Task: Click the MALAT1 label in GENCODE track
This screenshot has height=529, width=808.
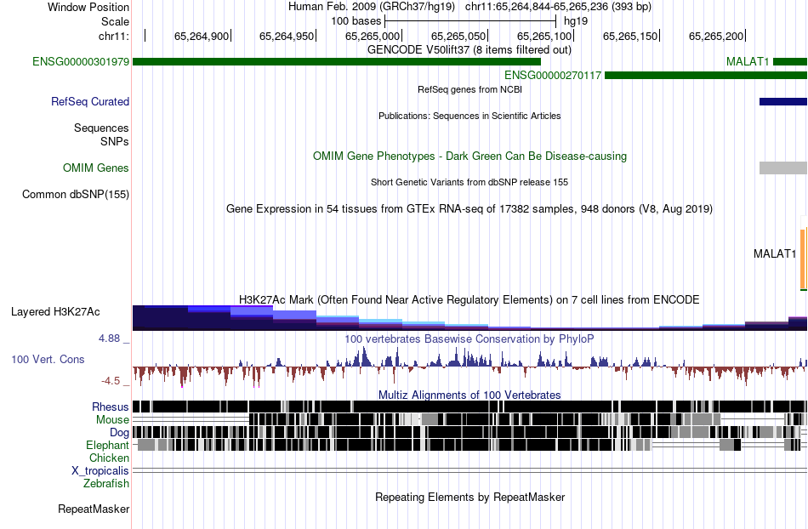Action: (x=748, y=62)
